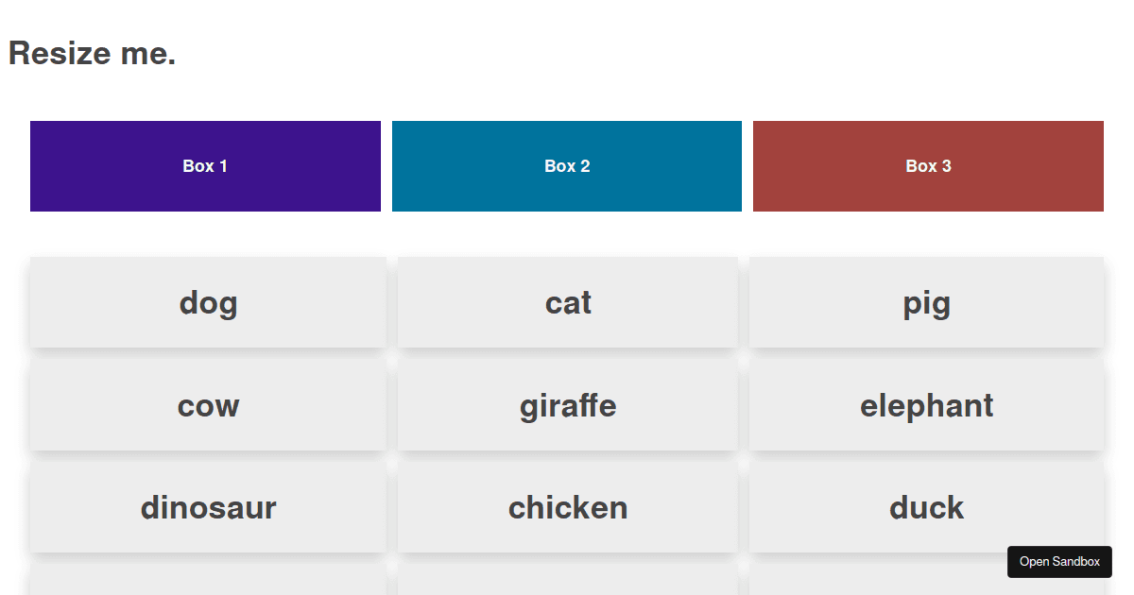Select the pig card
This screenshot has height=595, width=1134.
point(927,302)
